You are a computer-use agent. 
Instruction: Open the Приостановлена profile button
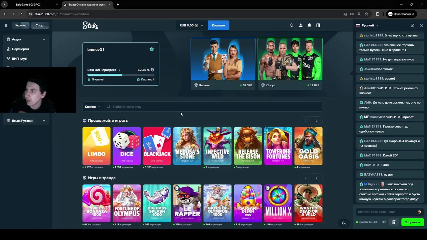tap(402, 14)
